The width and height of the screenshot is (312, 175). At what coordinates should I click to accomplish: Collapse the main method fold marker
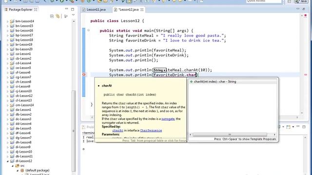pos(88,30)
